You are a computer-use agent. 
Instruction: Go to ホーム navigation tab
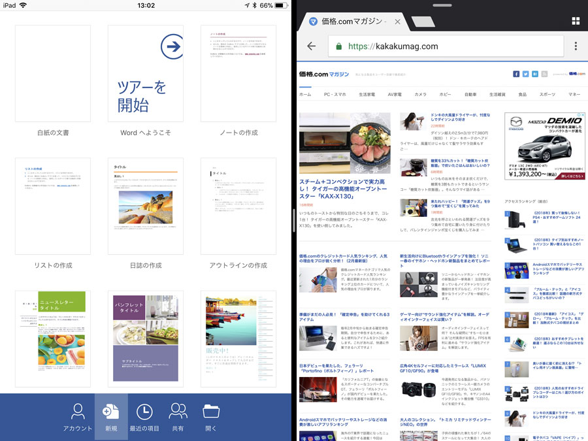pyautogui.click(x=305, y=95)
